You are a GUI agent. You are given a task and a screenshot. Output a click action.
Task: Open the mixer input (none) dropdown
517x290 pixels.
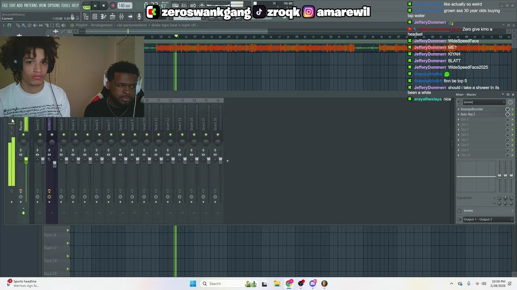(x=484, y=102)
